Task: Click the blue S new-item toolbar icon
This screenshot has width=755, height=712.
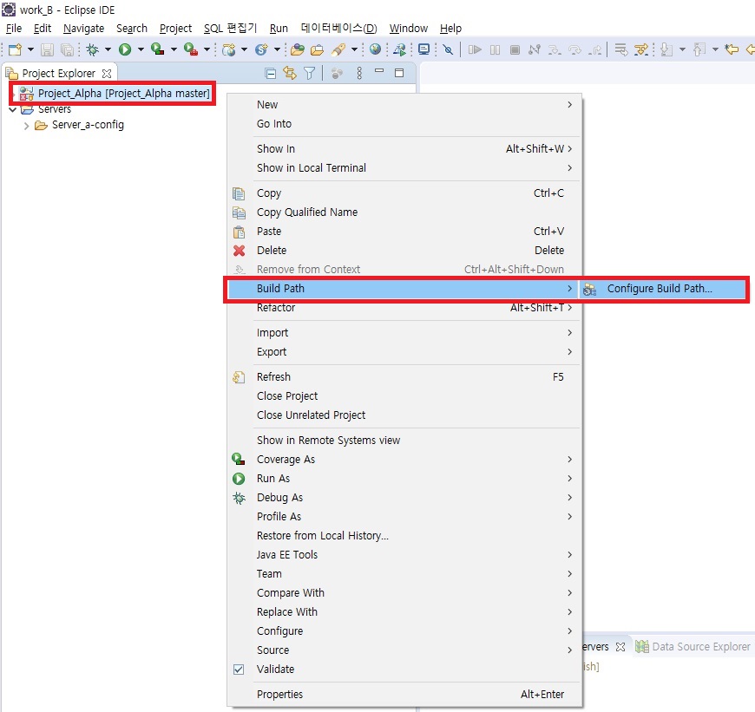Action: 261,49
